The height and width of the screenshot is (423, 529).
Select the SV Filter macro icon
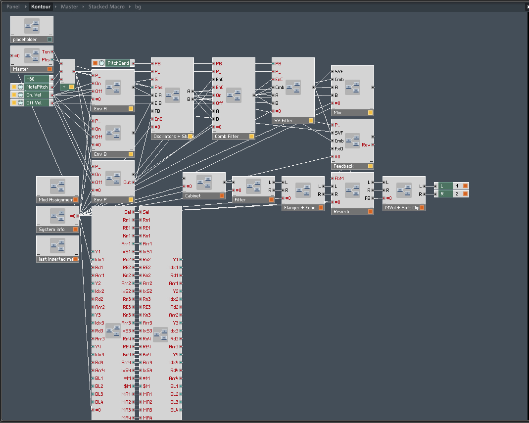(293, 87)
